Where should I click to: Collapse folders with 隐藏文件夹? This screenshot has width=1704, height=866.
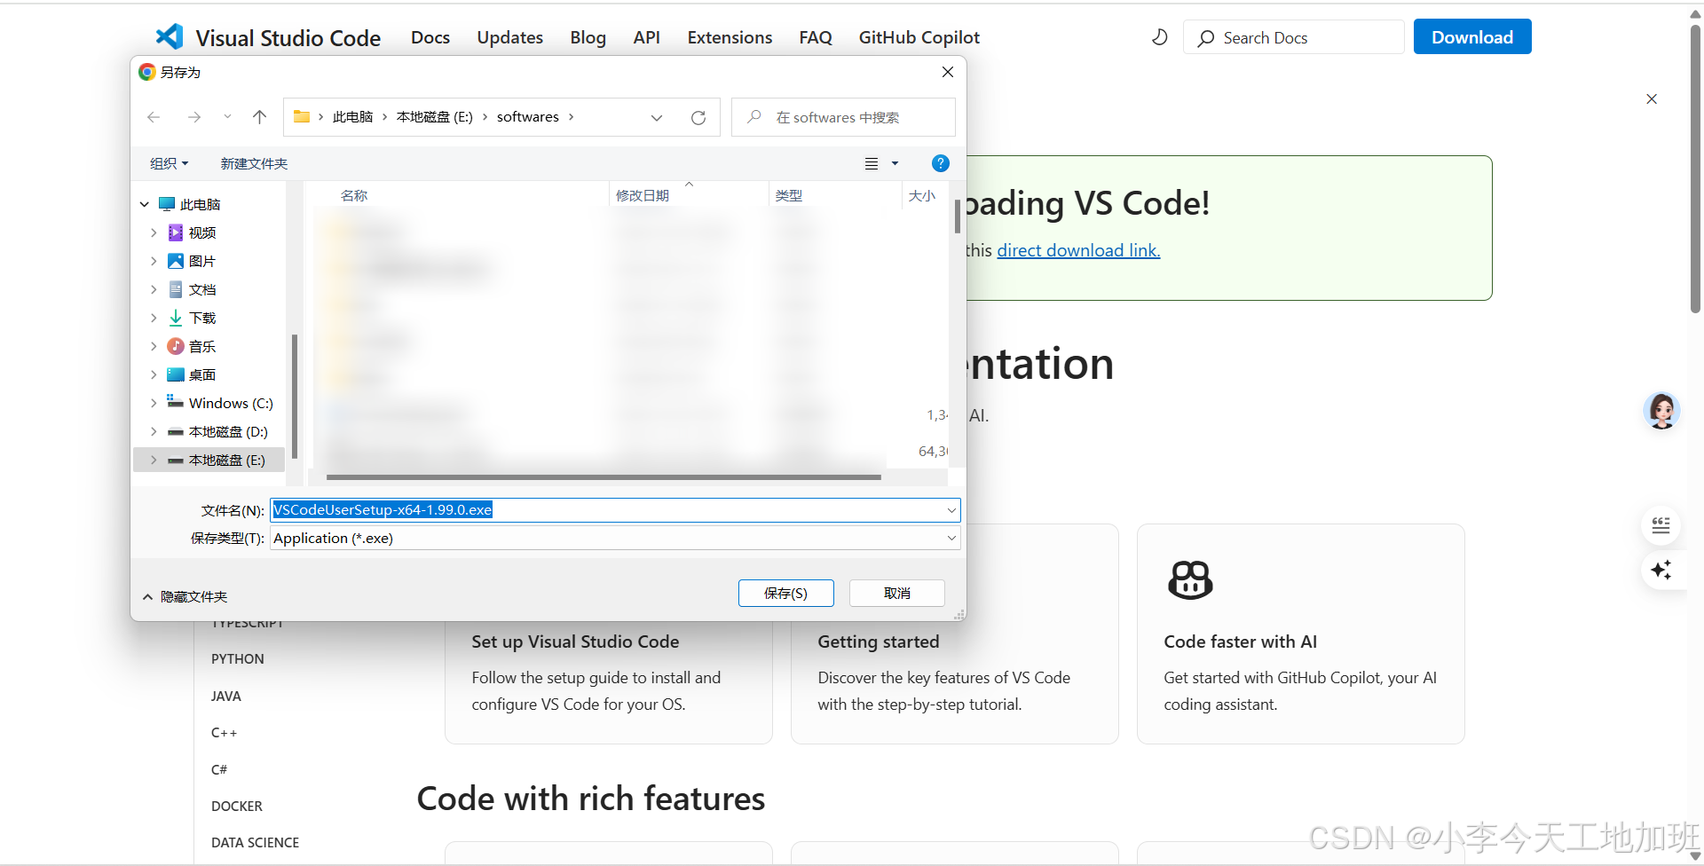(185, 596)
